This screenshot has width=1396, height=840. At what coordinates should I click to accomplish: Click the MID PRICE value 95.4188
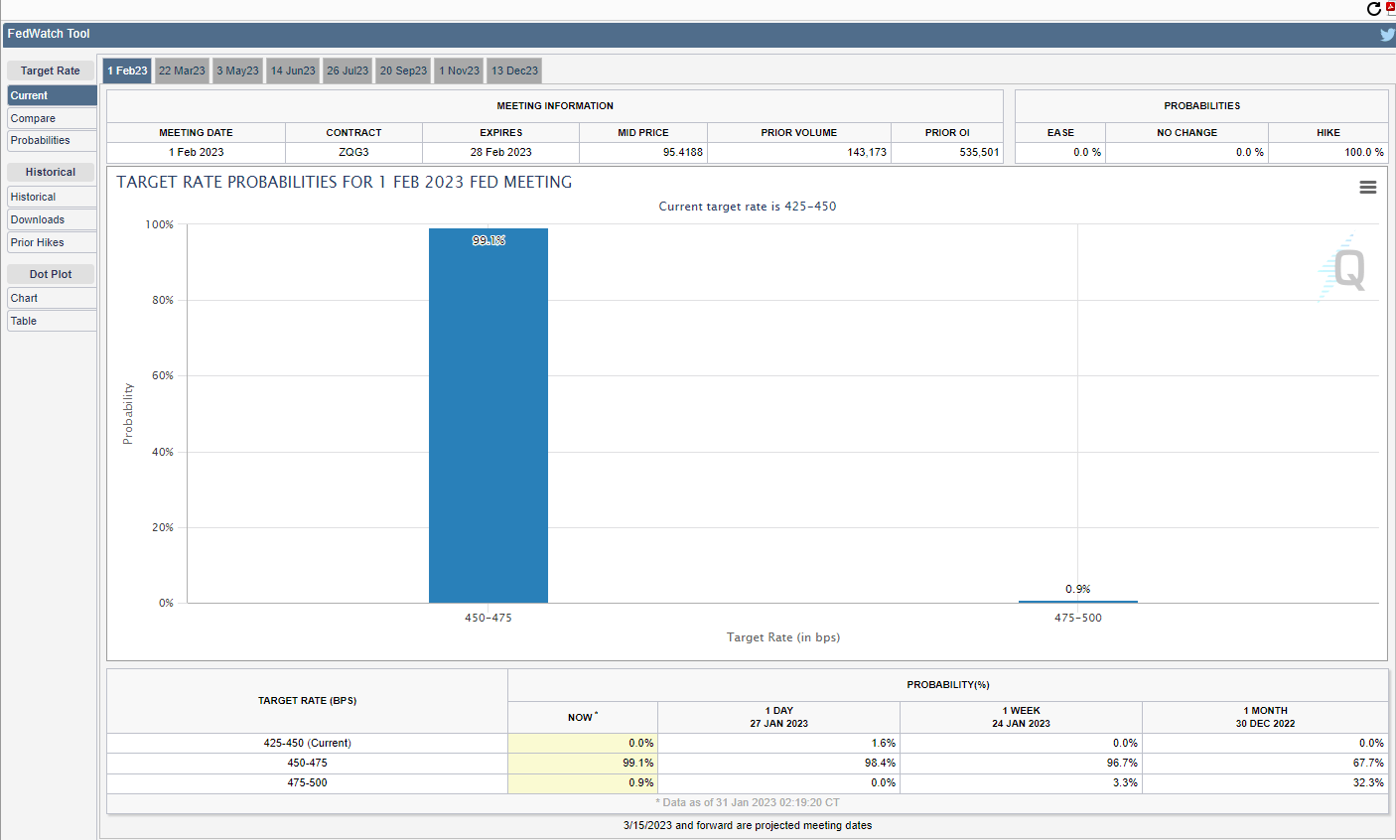coord(683,152)
